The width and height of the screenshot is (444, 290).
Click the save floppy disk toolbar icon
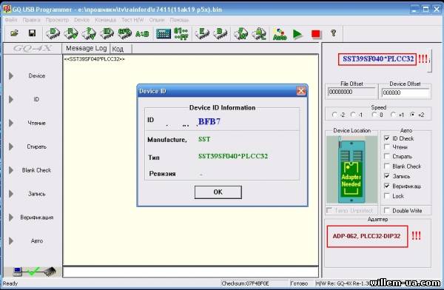click(32, 33)
